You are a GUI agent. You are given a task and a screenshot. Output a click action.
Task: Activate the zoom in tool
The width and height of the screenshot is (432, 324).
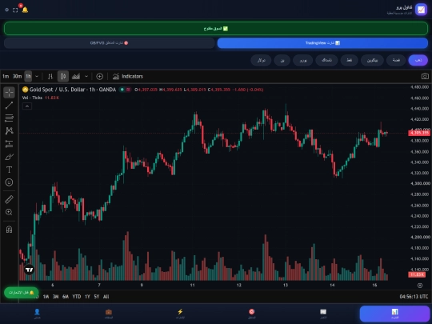tap(9, 212)
